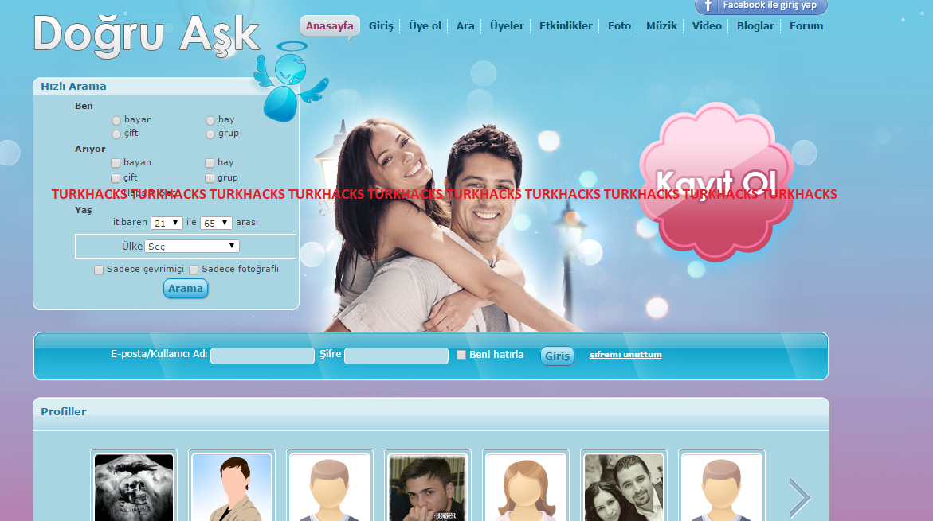This screenshot has width=933, height=521.
Task: Open the Bloglar menu item
Action: pyautogui.click(x=755, y=26)
